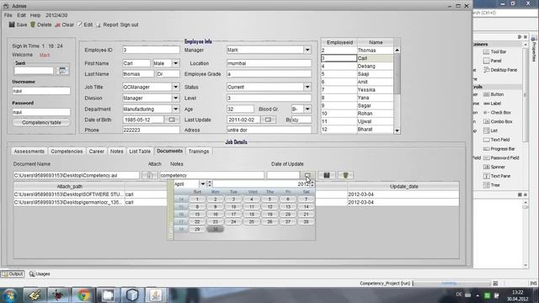
Task: Switch to the List Table tab
Action: [140, 151]
